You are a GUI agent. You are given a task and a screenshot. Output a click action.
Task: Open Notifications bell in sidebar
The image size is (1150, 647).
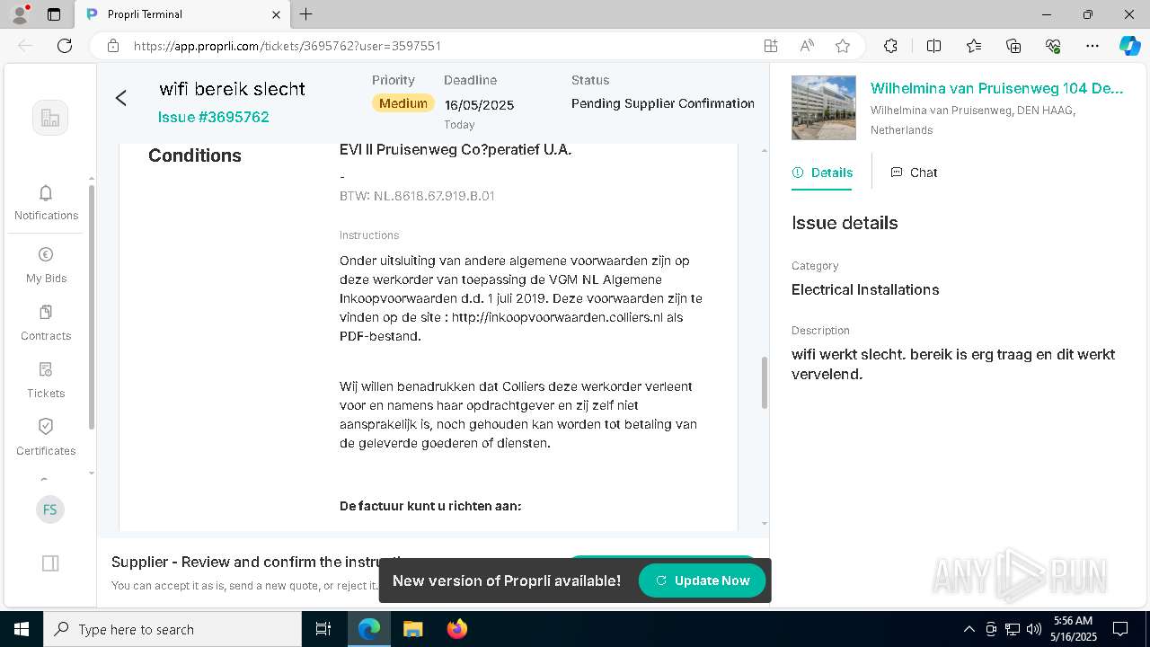[x=46, y=202]
